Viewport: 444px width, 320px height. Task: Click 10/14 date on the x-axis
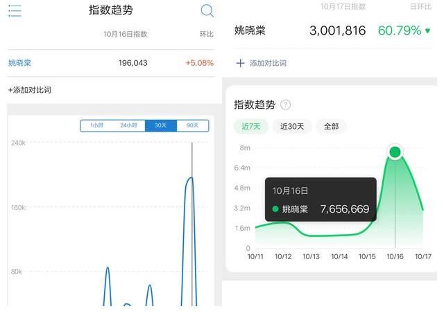tap(339, 257)
